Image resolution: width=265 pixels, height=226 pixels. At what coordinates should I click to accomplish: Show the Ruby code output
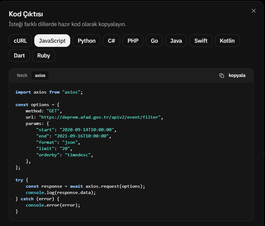coord(44,56)
